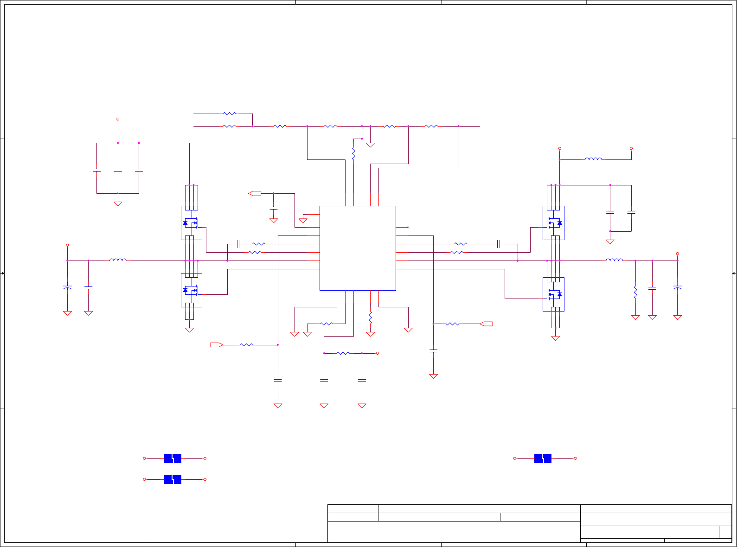The width and height of the screenshot is (737, 547).
Task: Select the polarized capacitor at the far-right output
Action: click(x=677, y=288)
